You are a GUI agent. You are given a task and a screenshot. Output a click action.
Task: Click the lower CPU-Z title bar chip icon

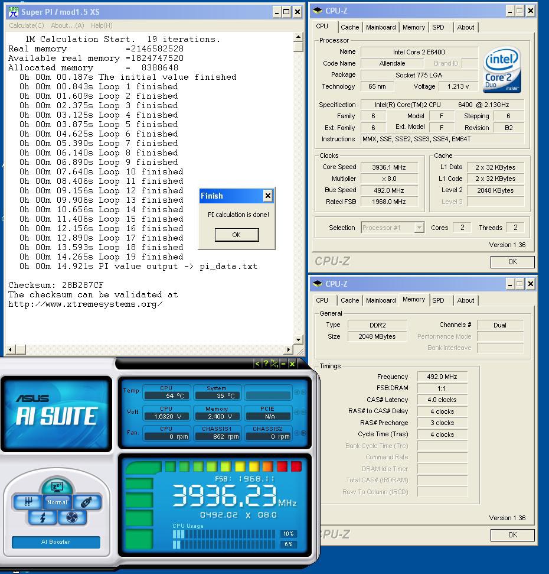318,284
